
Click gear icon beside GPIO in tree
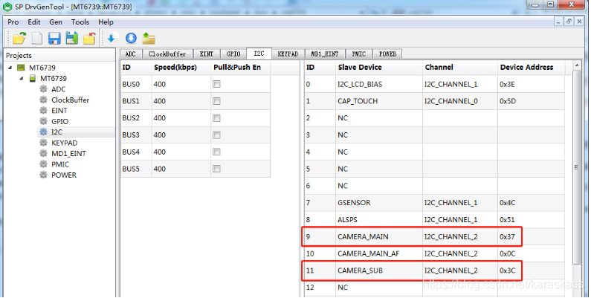44,121
